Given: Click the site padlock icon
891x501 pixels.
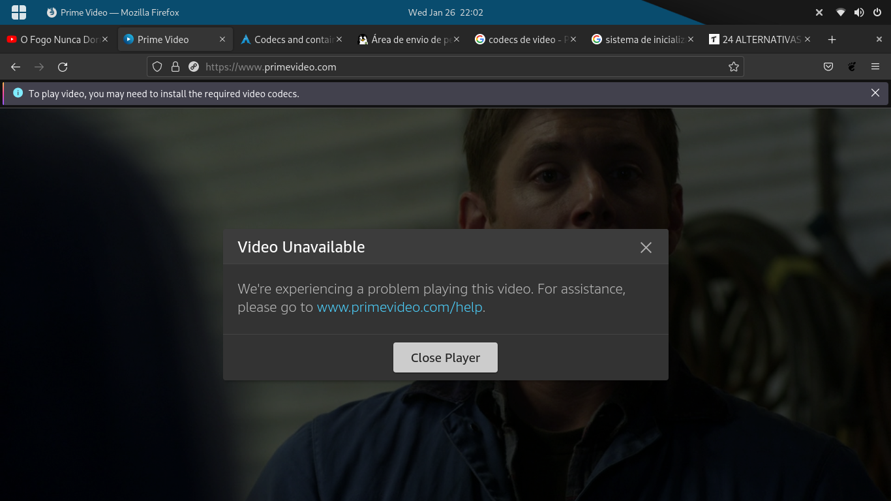Looking at the screenshot, I should coord(175,67).
